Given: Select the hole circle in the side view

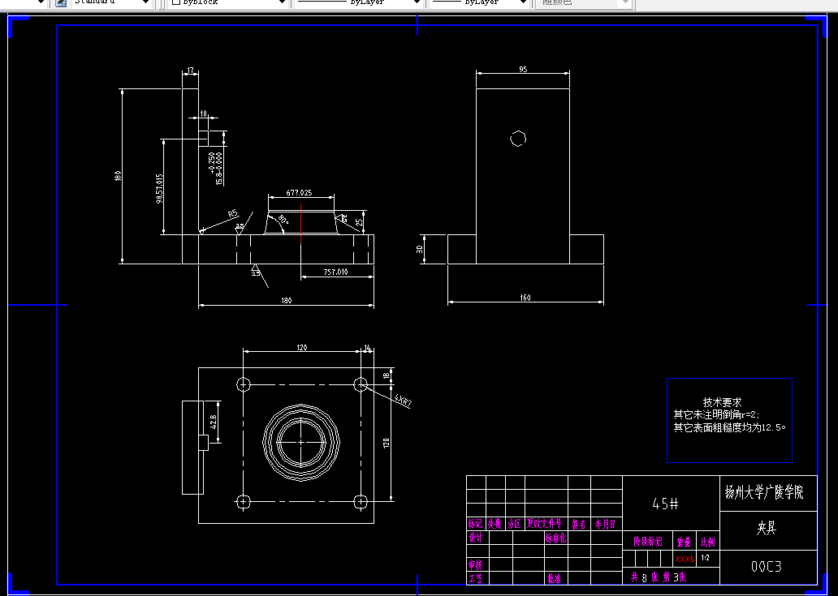Looking at the screenshot, I should [517, 139].
